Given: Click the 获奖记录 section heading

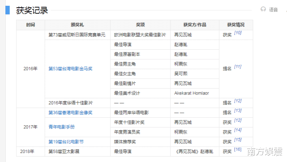Looking at the screenshot, I should tap(32, 10).
